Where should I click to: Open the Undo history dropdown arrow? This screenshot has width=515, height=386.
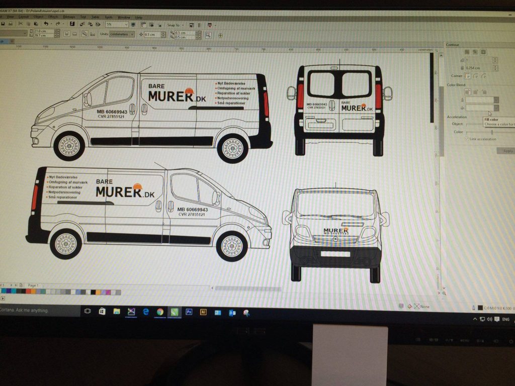click(51, 24)
